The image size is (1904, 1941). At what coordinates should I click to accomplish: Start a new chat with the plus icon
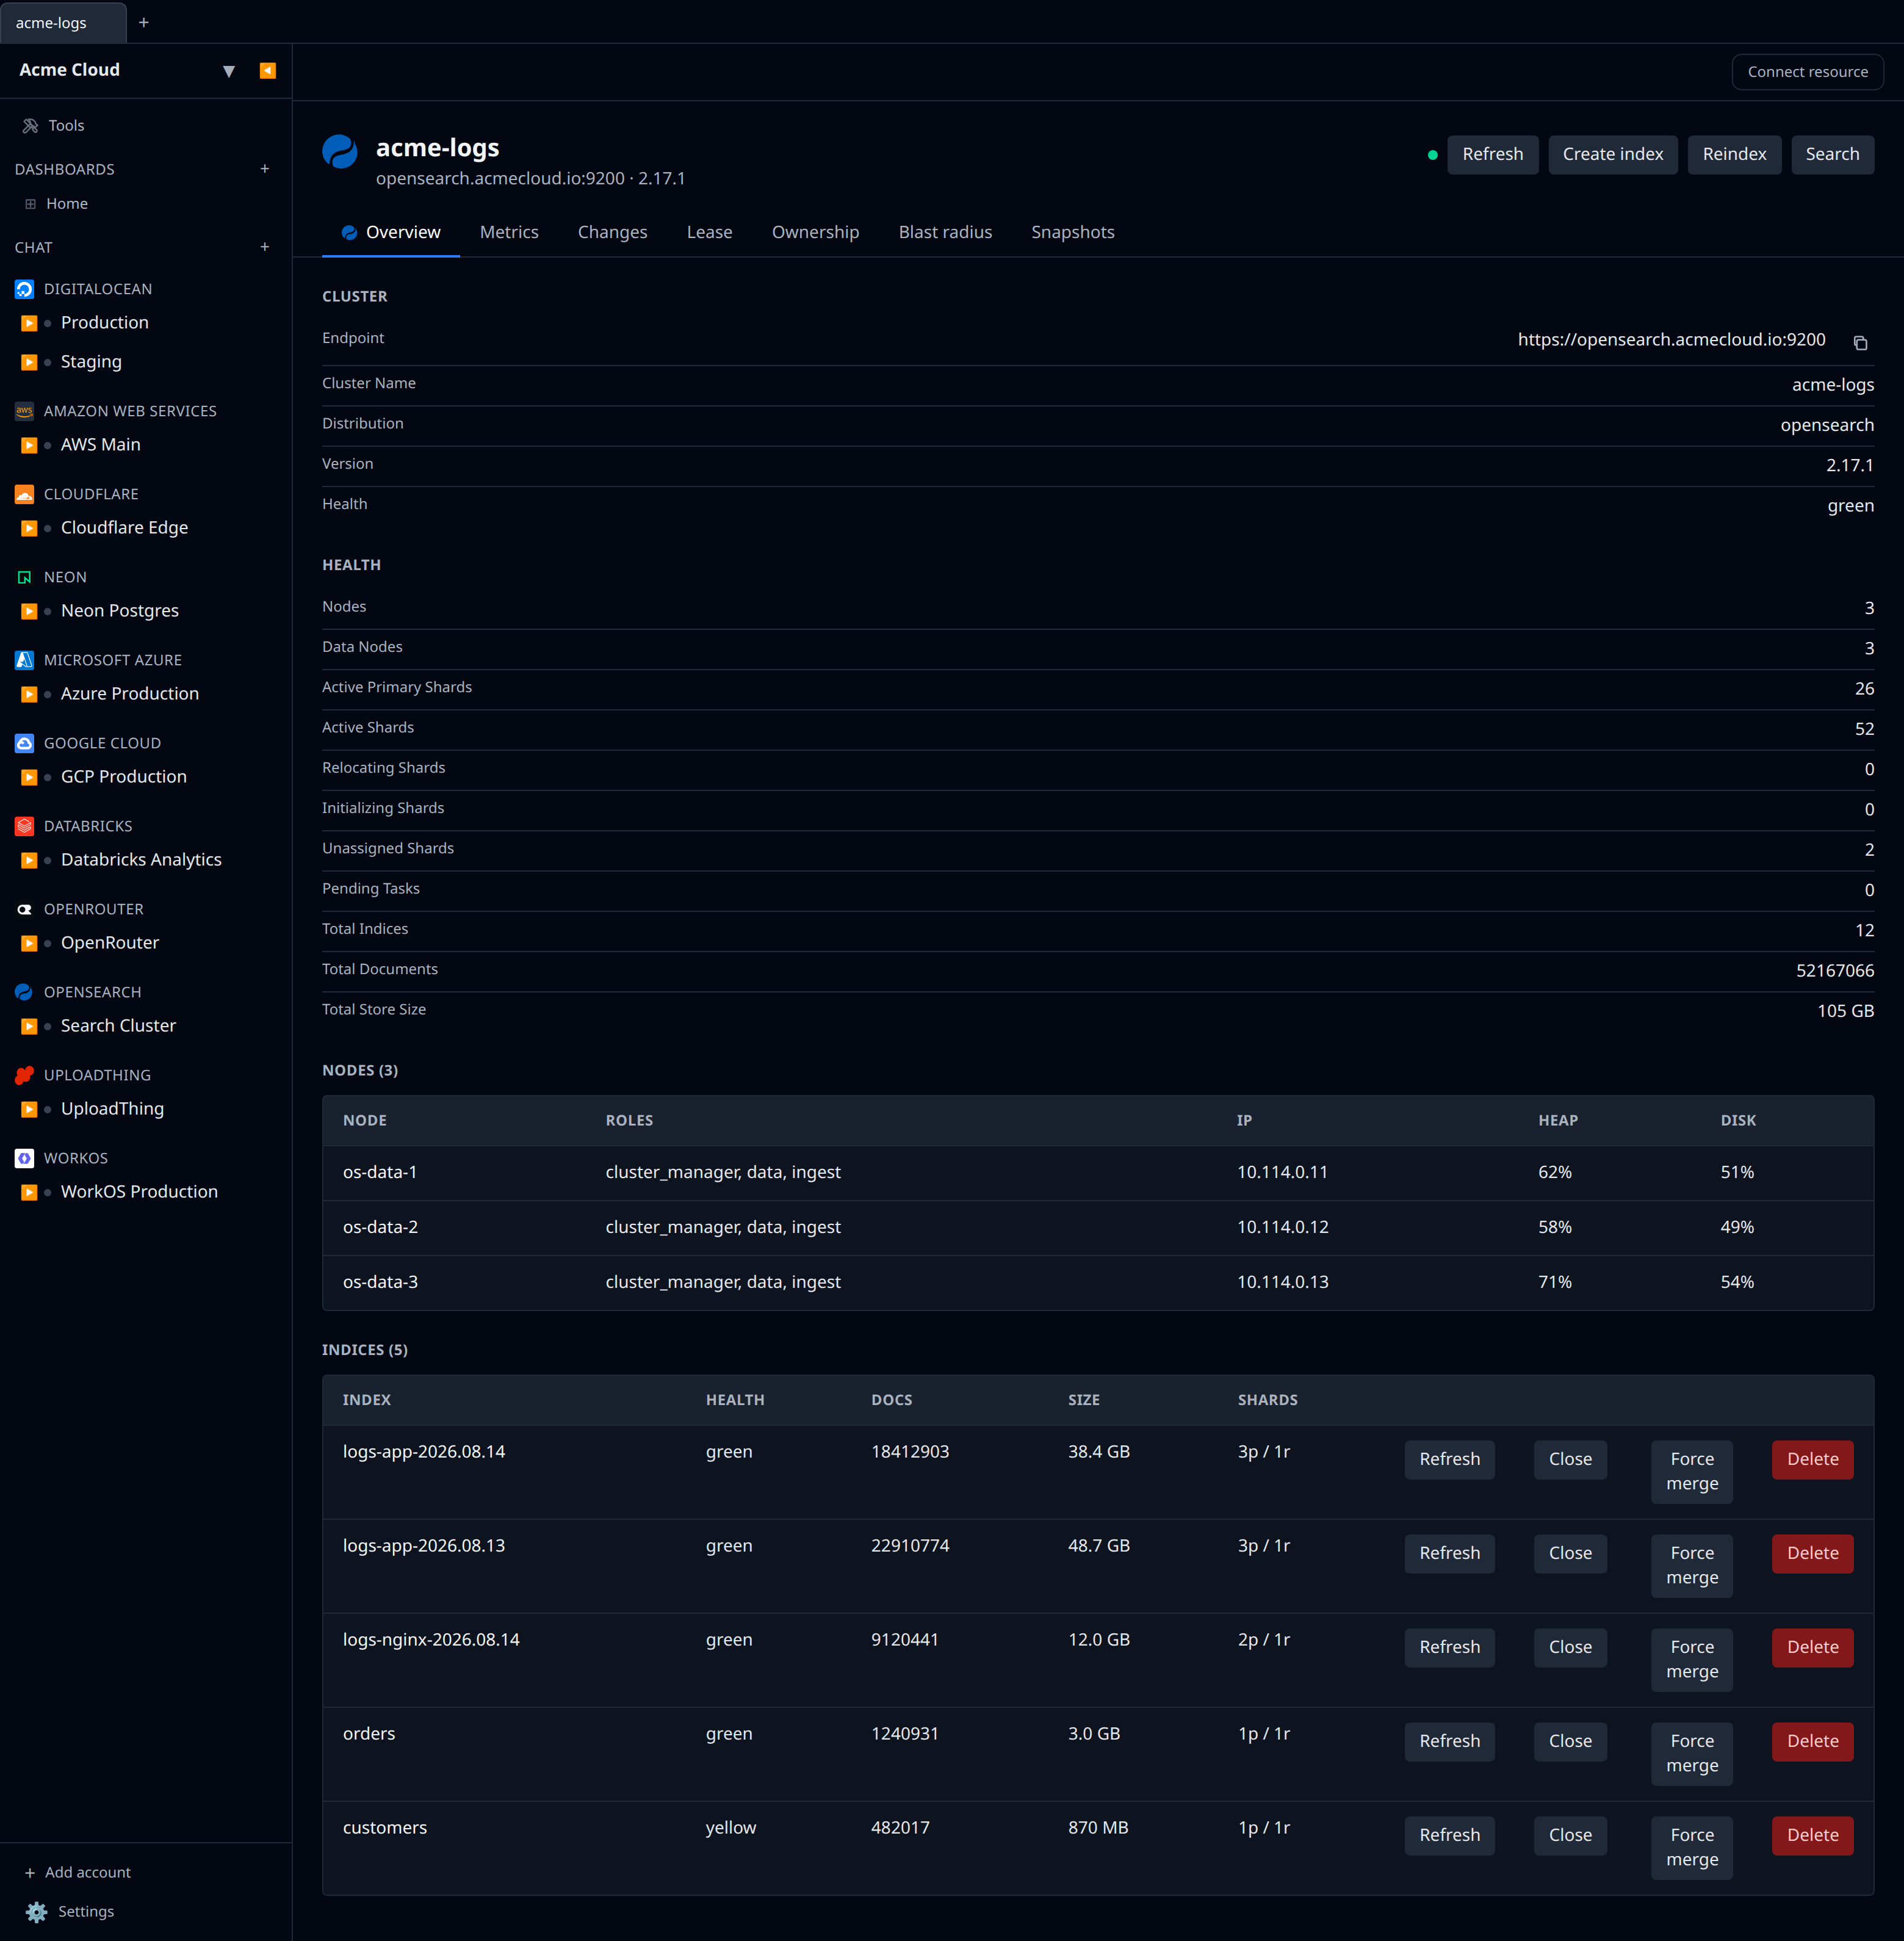(x=265, y=247)
